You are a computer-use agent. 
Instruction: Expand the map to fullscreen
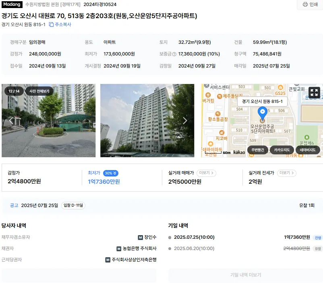(x=314, y=92)
